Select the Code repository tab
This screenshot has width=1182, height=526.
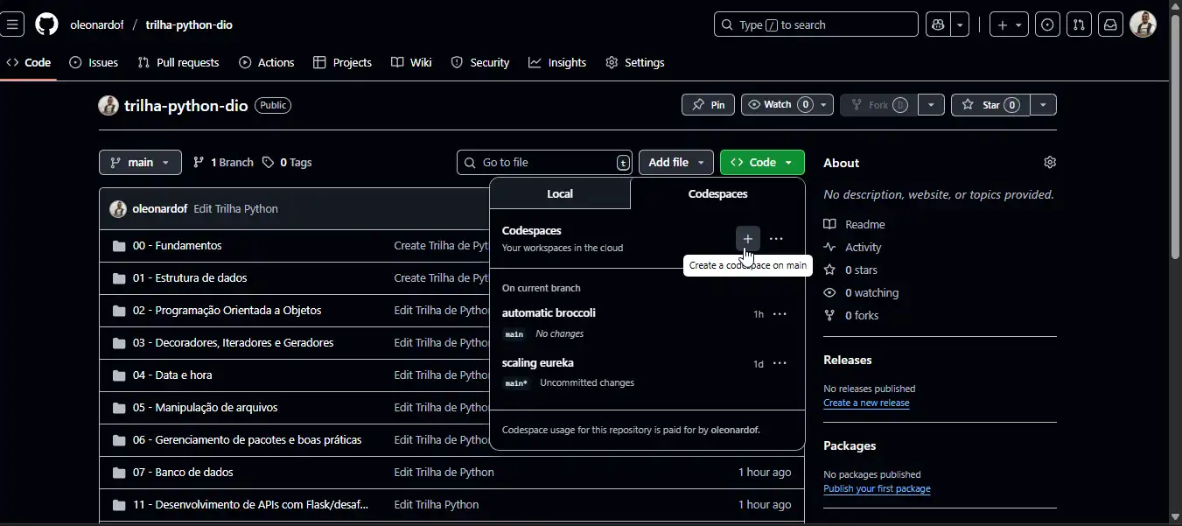(28, 63)
